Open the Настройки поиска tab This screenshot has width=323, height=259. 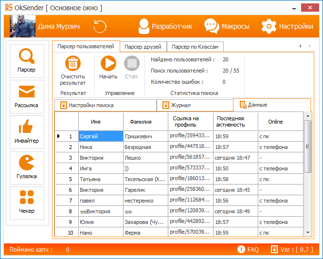click(106, 105)
